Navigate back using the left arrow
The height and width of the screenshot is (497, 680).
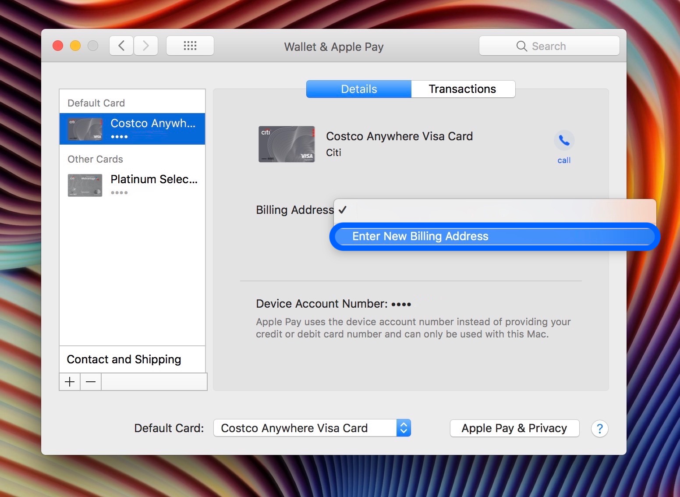point(121,45)
